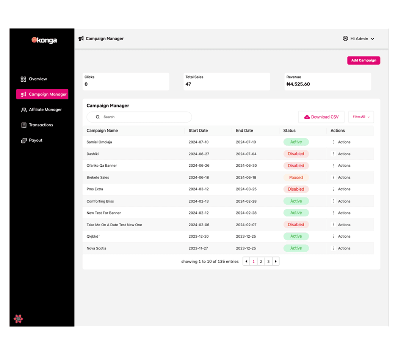The image size is (398, 355).
Task: Go to pagination page 3
Action: [268, 261]
